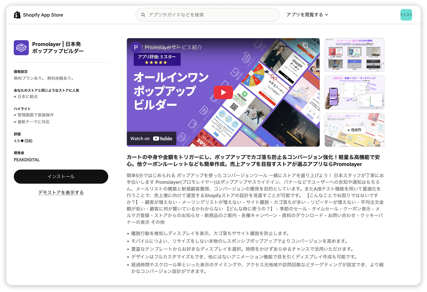Viewport: 427px width, 292px height.
Task: Play the YouTube video
Action: click(x=223, y=92)
